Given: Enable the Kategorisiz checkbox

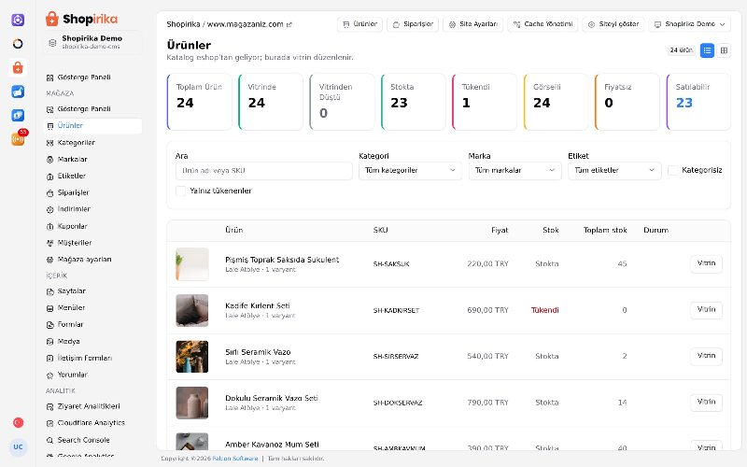Looking at the screenshot, I should pos(673,170).
